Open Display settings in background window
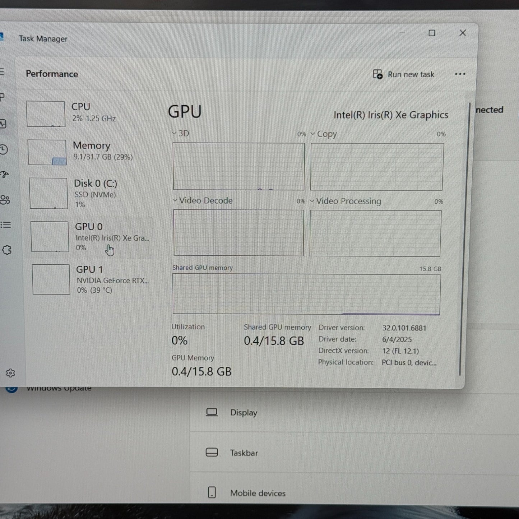The width and height of the screenshot is (519, 519). 244,412
